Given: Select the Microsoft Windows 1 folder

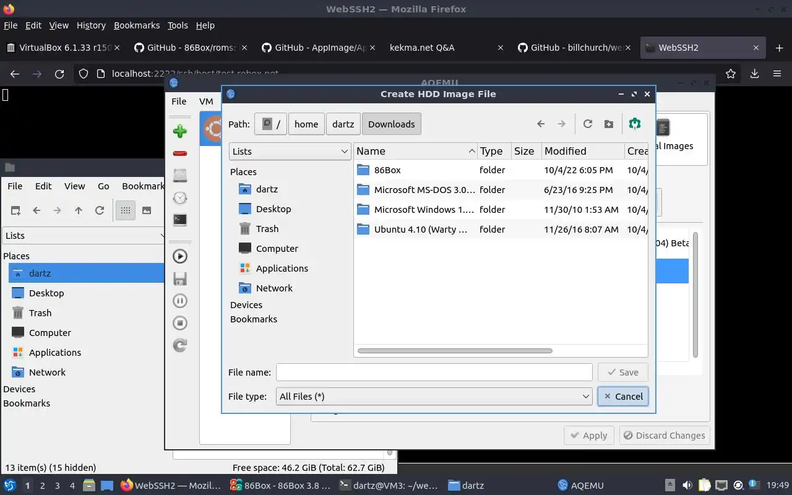Looking at the screenshot, I should pyautogui.click(x=416, y=209).
